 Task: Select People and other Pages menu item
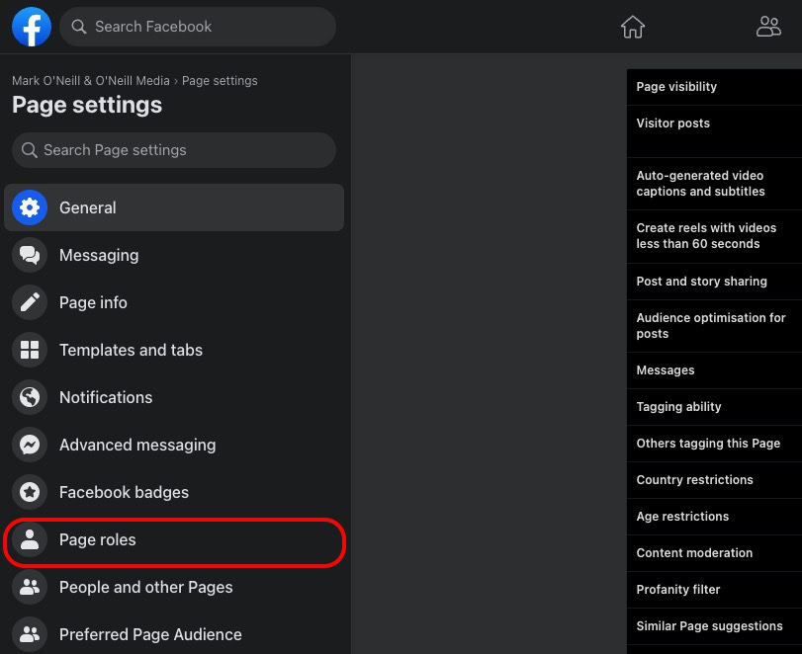pos(145,588)
